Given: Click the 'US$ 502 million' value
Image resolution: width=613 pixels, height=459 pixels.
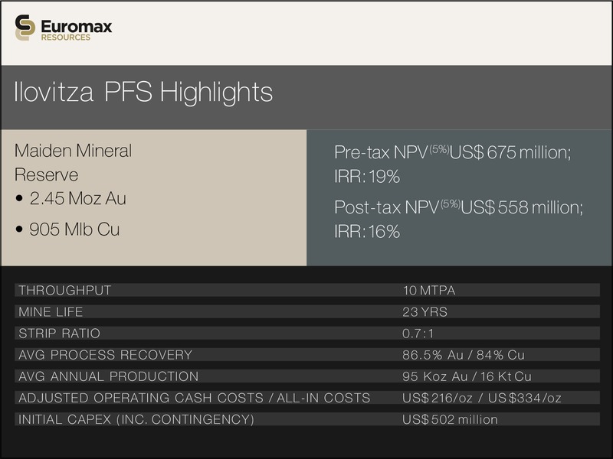Looking at the screenshot, I should coord(451,419).
